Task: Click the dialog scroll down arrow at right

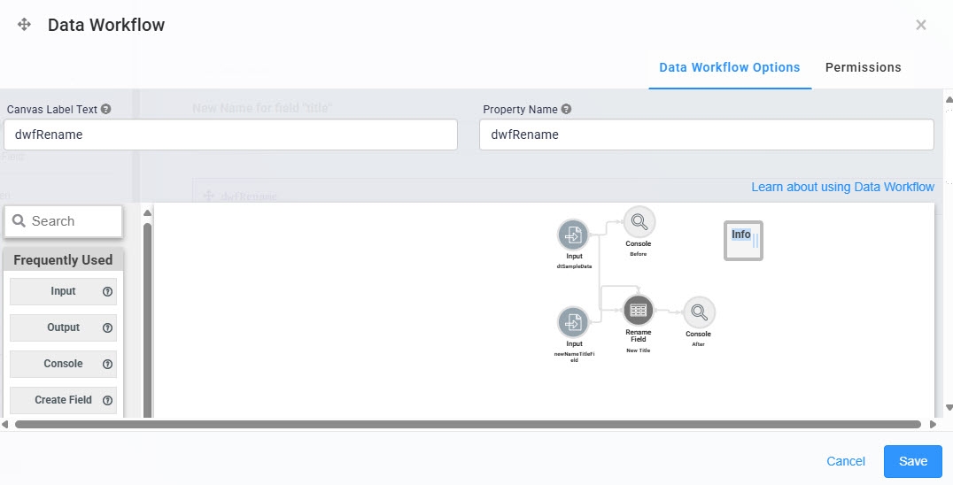Action: point(949,408)
